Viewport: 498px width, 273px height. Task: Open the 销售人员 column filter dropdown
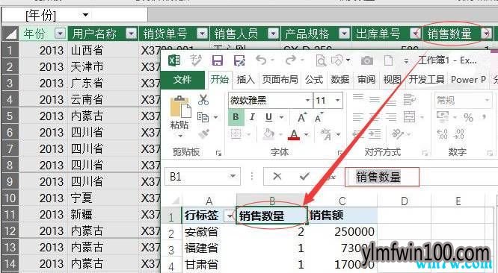273,34
